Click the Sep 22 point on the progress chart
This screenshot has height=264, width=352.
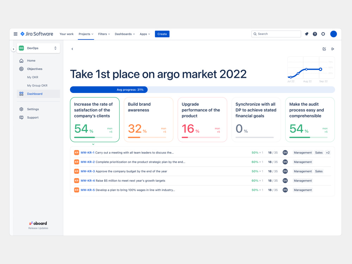pyautogui.click(x=321, y=69)
